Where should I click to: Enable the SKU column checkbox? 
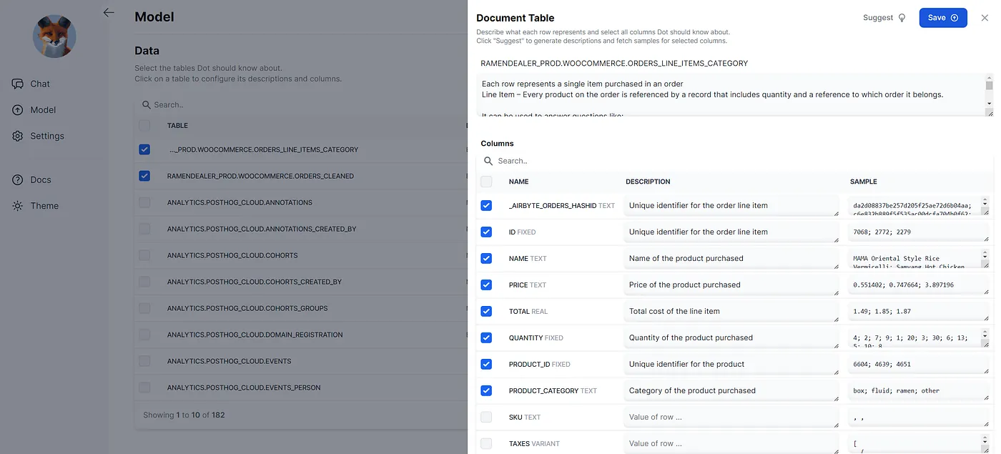tap(486, 417)
